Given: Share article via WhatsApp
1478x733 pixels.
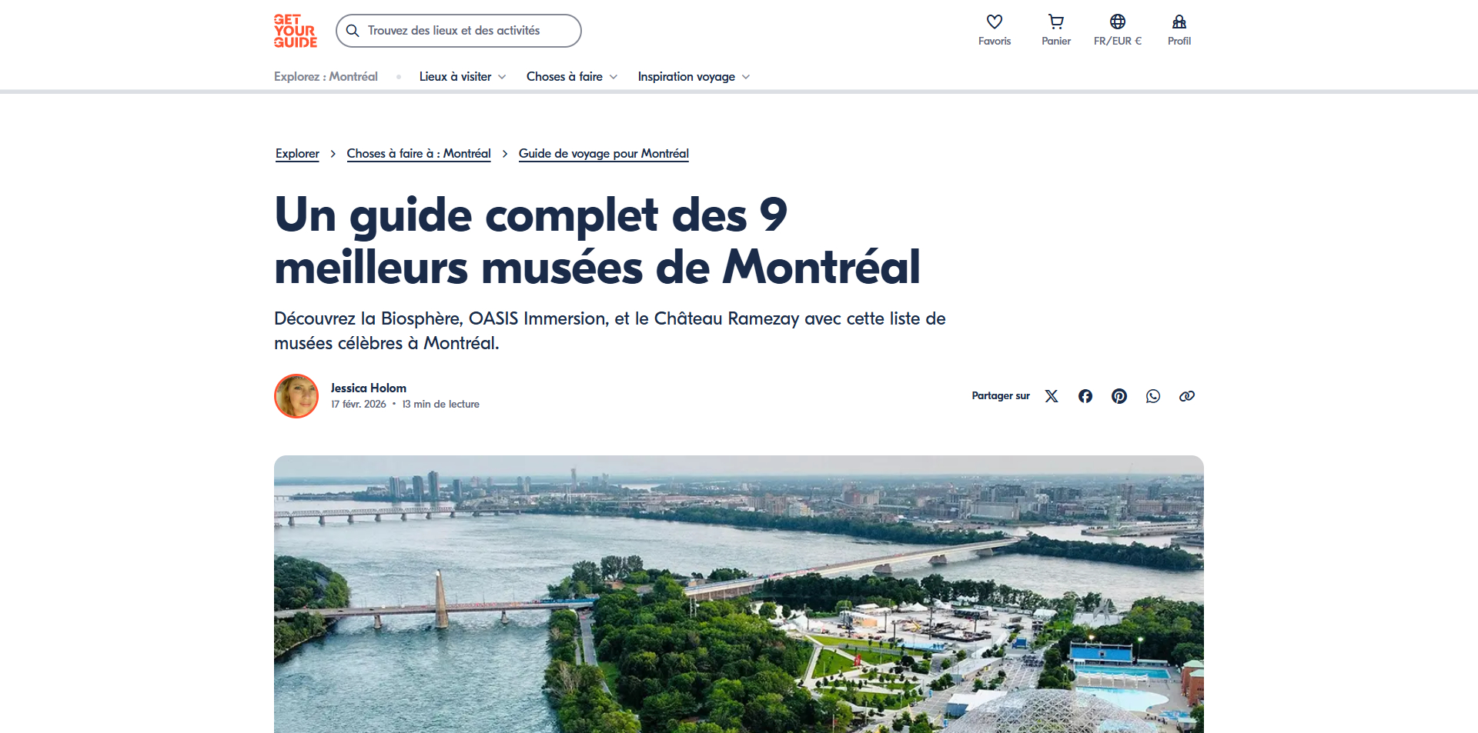Looking at the screenshot, I should [x=1153, y=396].
